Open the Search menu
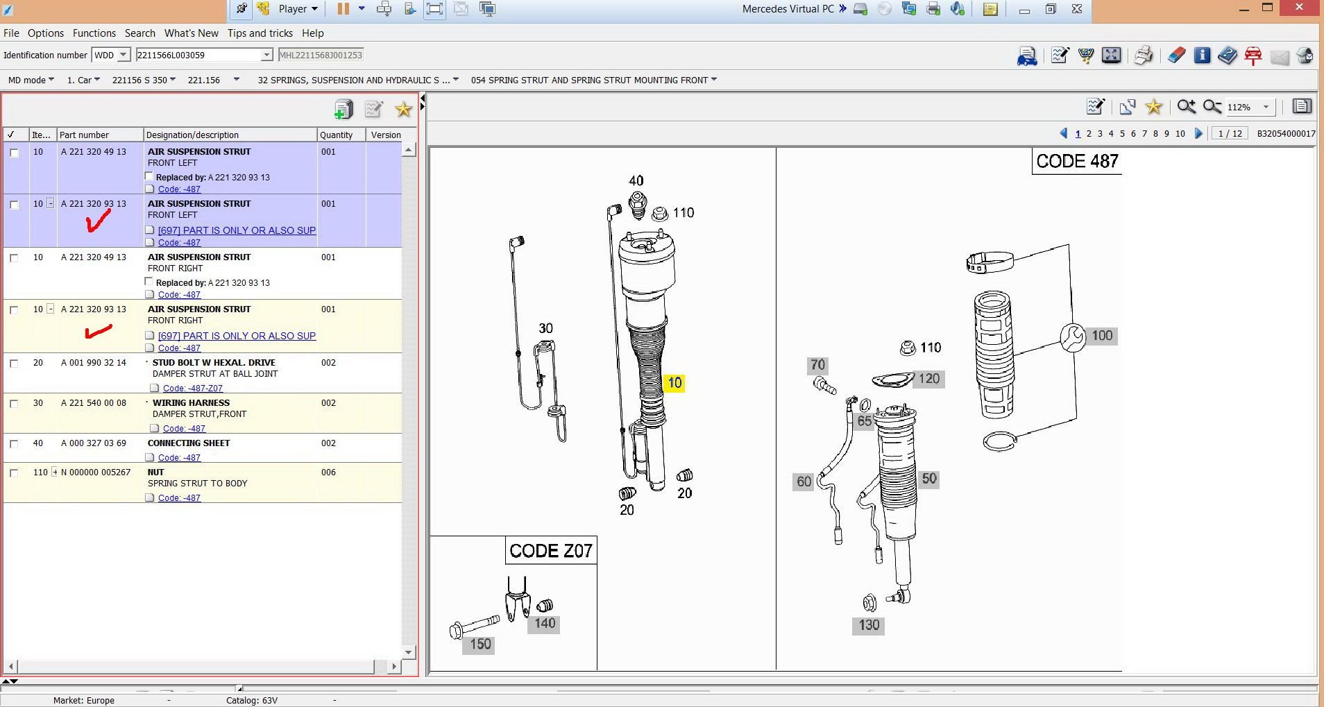Viewport: 1324px width, 707px height. point(140,33)
